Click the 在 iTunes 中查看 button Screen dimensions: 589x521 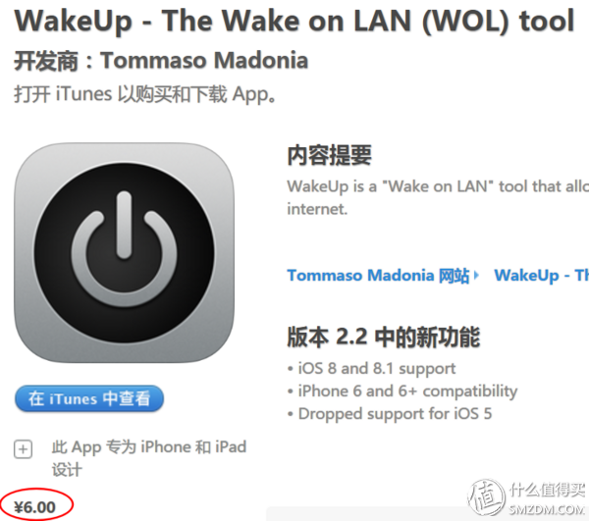coord(89,398)
